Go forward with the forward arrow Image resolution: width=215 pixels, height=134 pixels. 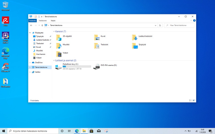tap(36, 25)
